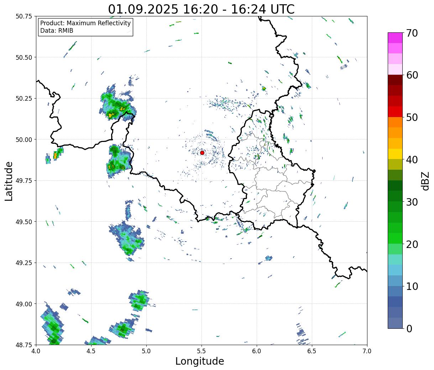Viewport: 434px width, 370px height.
Task: Click the dark green colorbar segment near 35
Action: [x=395, y=186]
